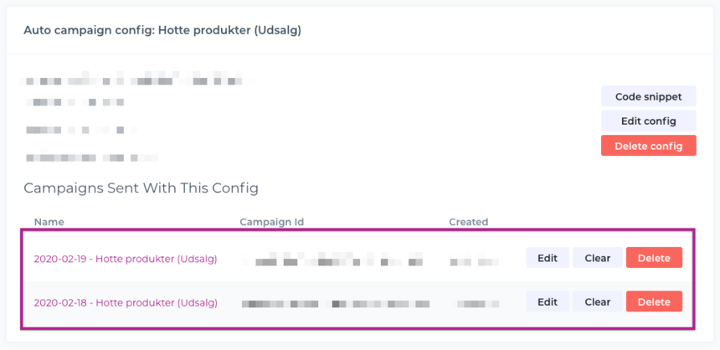
Task: Click the Name column header
Action: point(49,222)
